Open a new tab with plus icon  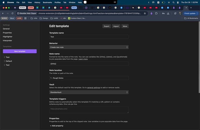(x=191, y=8)
